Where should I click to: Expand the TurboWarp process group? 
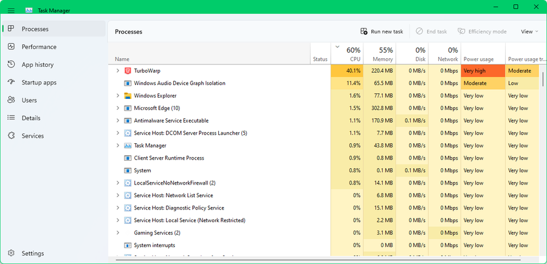pos(118,71)
